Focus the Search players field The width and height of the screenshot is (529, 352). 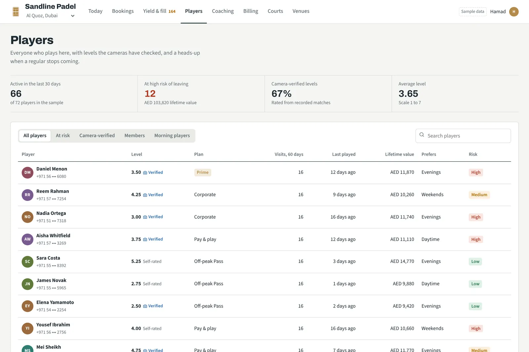pos(463,136)
